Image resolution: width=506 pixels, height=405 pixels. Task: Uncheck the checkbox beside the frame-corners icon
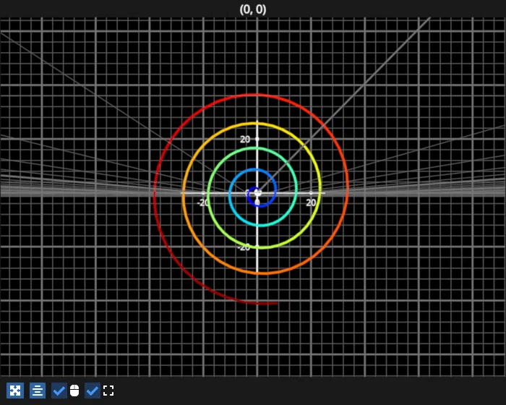[x=93, y=391]
